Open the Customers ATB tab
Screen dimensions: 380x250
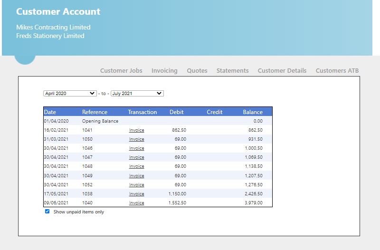click(337, 70)
